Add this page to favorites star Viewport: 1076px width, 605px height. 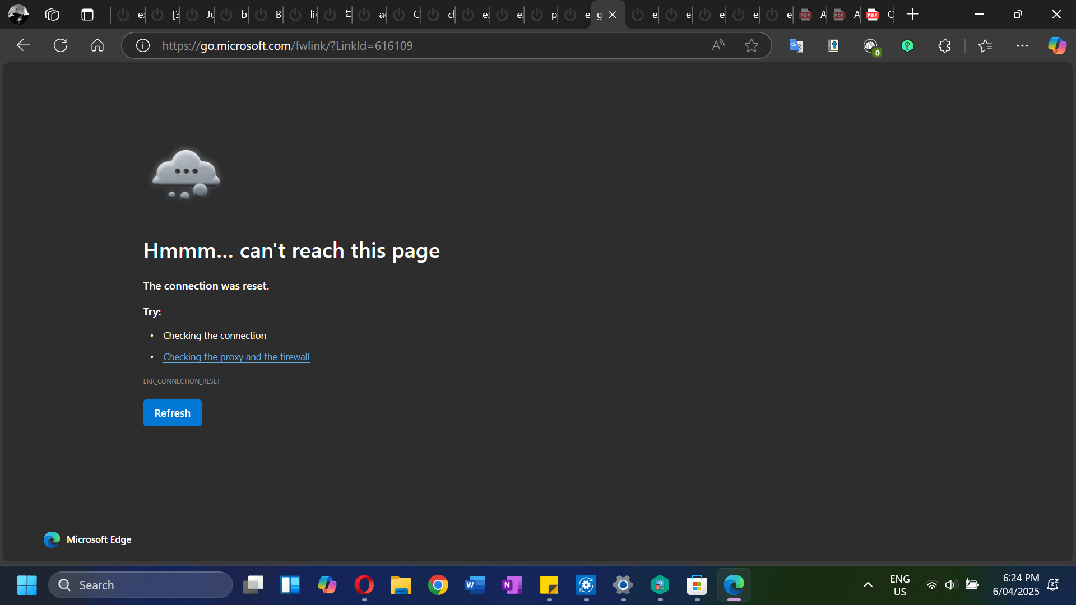click(x=752, y=45)
